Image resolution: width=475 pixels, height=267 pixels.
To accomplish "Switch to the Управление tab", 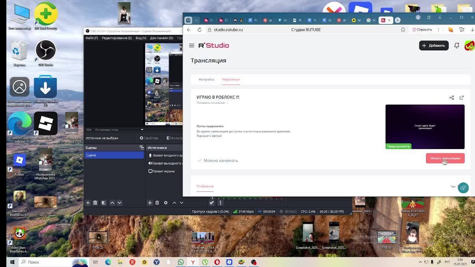I will [x=231, y=79].
